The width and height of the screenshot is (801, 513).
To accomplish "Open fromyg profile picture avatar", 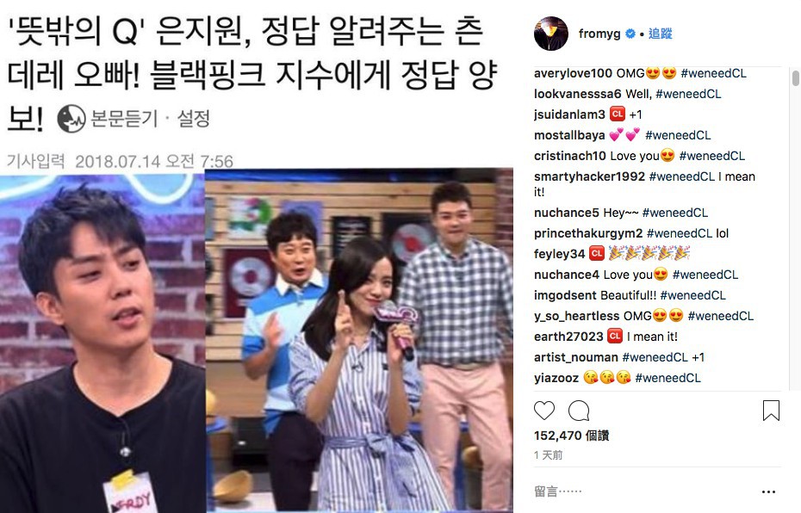I will click(550, 34).
